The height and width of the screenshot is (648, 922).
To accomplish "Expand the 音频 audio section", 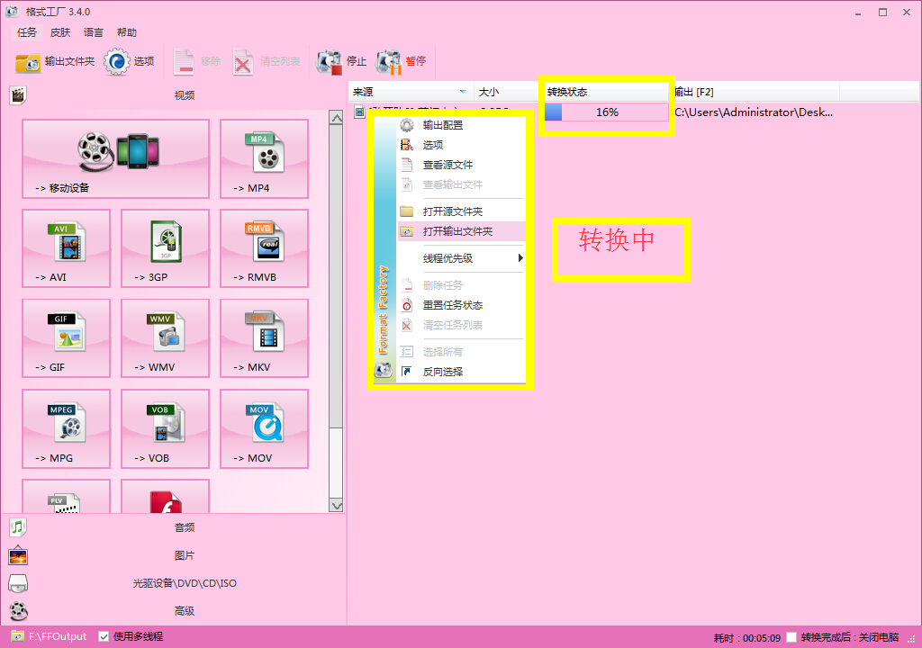I will point(184,527).
